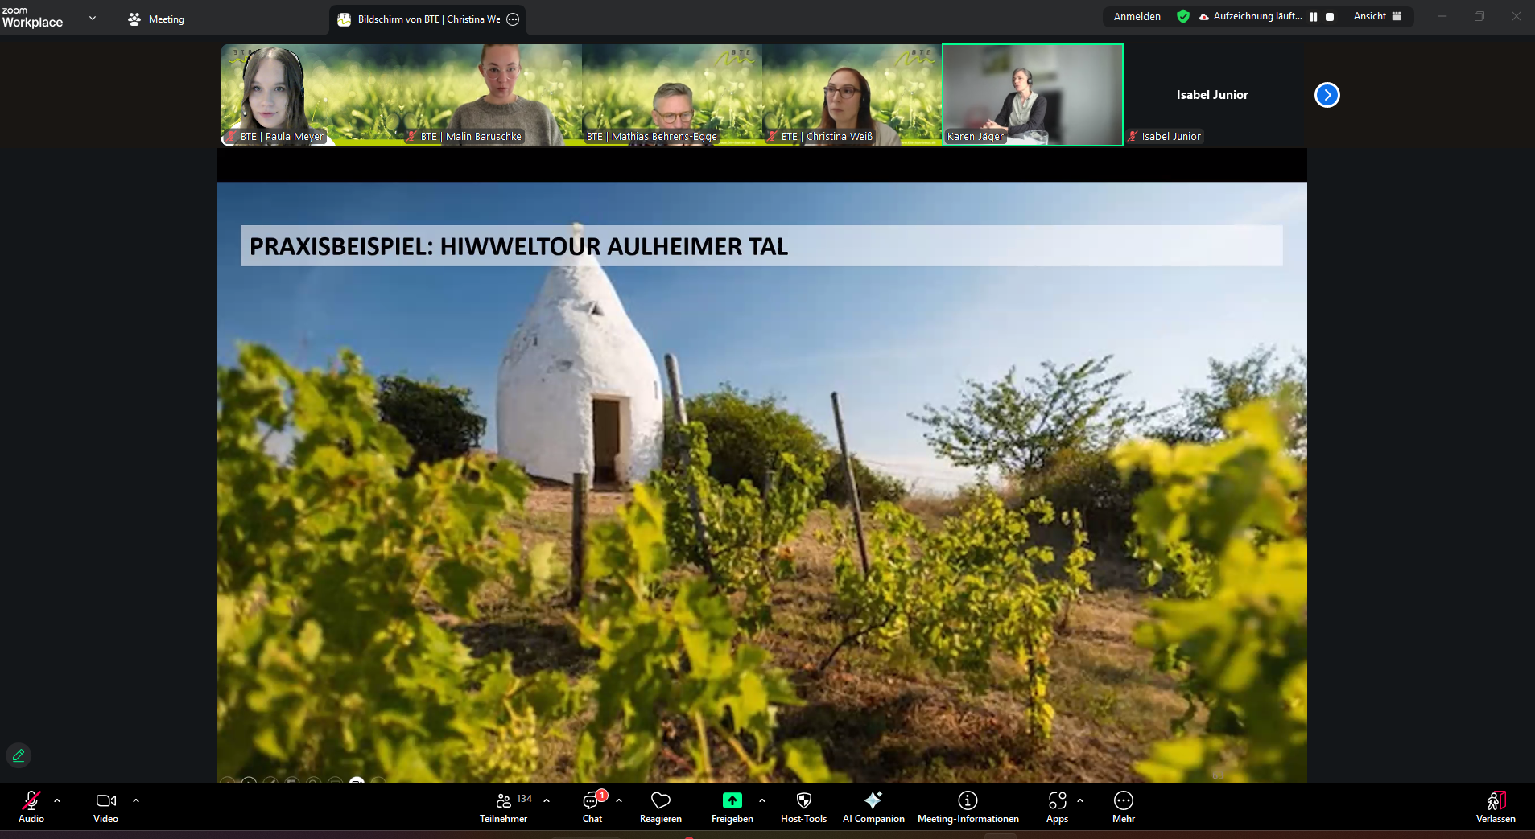This screenshot has width=1535, height=839.
Task: Expand audio options arrow next to Audio
Action: [x=57, y=800]
